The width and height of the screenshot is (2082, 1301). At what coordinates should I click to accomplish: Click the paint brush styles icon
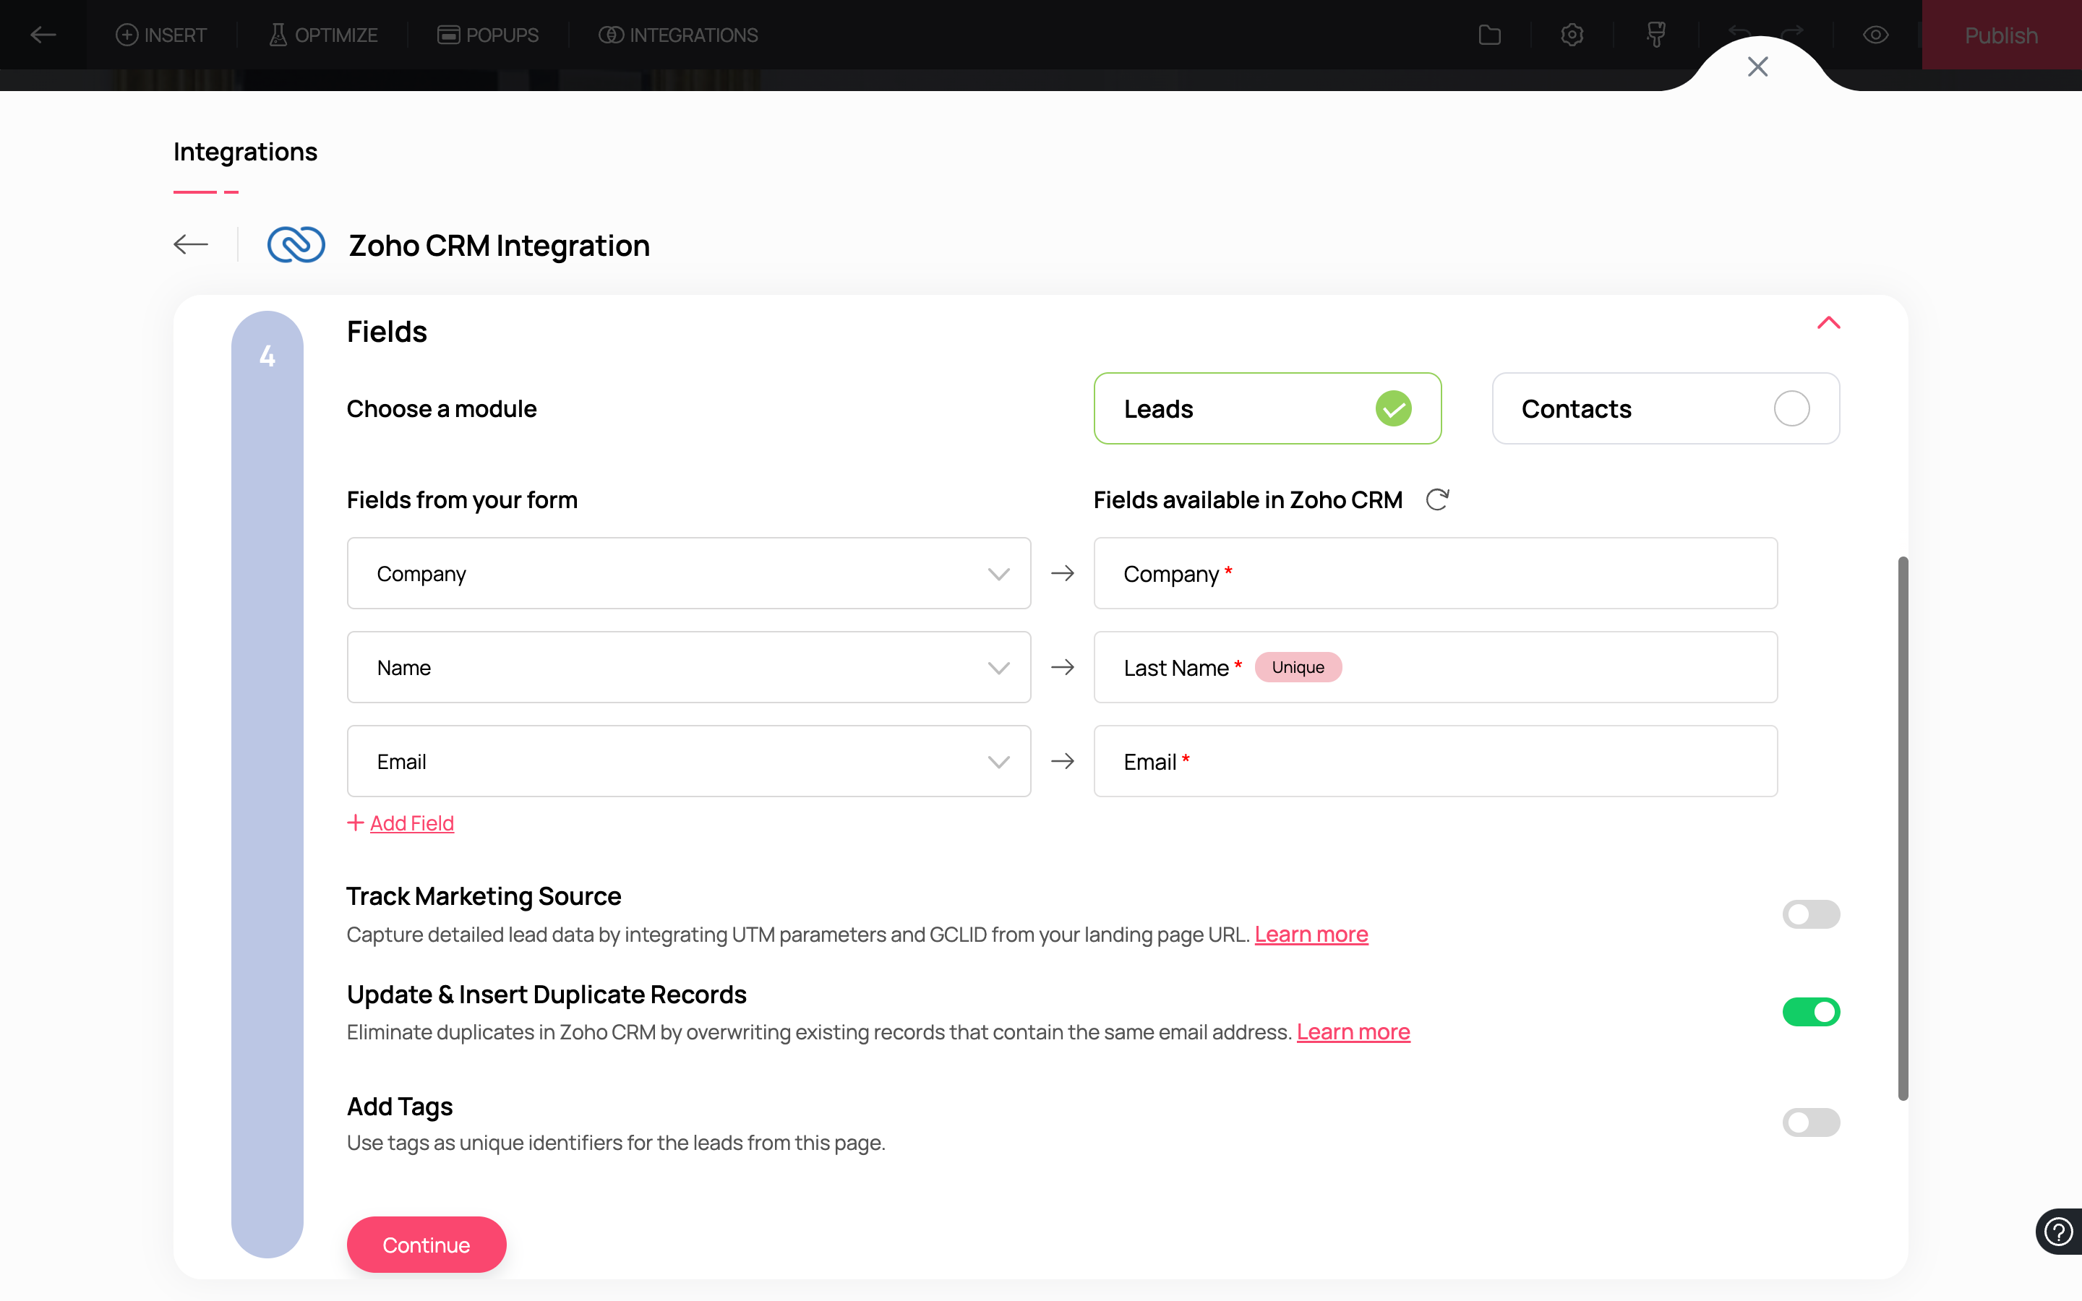pyautogui.click(x=1655, y=35)
